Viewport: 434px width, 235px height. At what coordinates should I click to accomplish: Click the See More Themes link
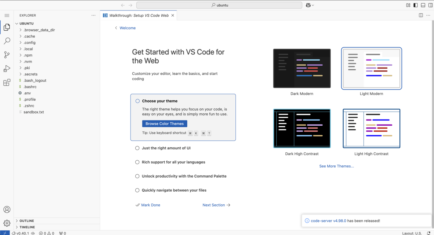click(337, 166)
